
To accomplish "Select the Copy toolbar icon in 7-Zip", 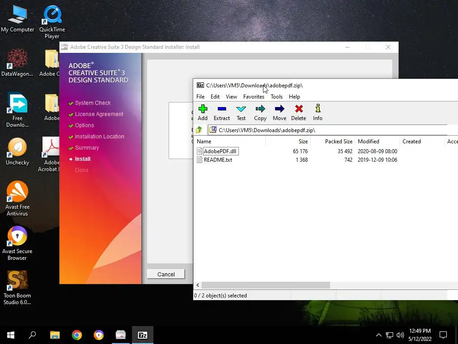I will 260,112.
